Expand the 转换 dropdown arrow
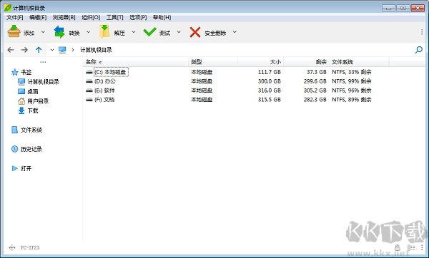 pyautogui.click(x=88, y=32)
